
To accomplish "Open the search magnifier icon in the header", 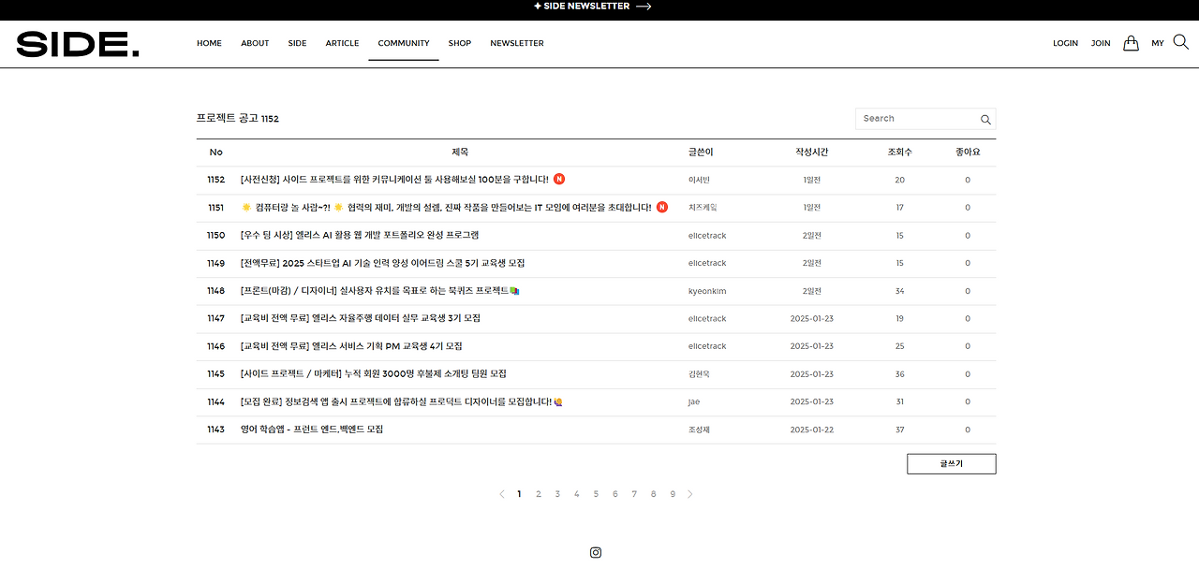I will (x=1180, y=42).
